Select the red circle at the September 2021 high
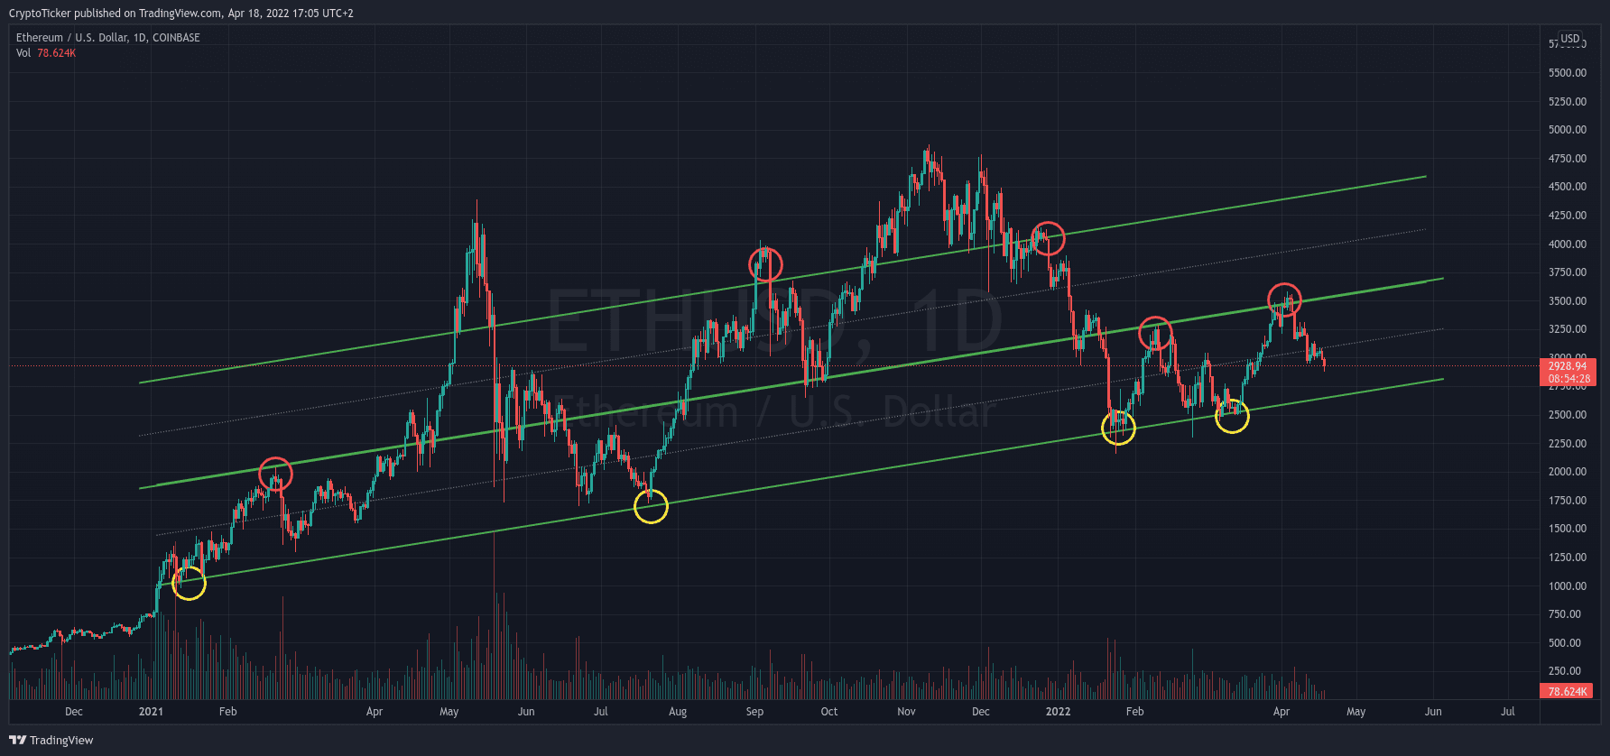1610x756 pixels. [x=765, y=265]
